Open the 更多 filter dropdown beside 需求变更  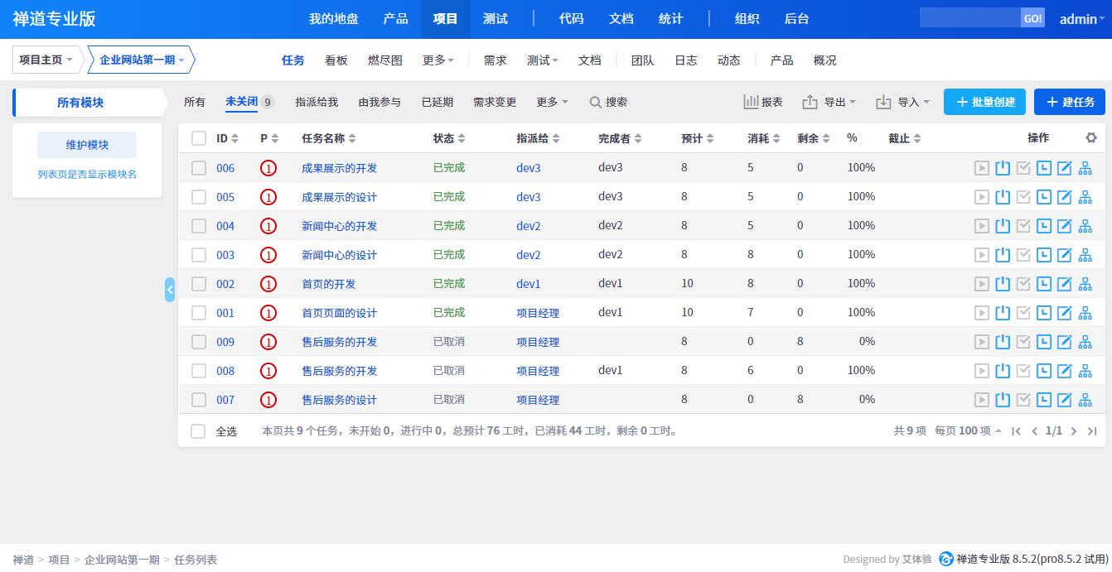552,102
